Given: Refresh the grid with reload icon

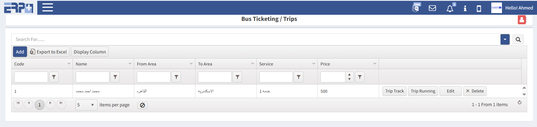Looking at the screenshot, I should pyautogui.click(x=520, y=102).
